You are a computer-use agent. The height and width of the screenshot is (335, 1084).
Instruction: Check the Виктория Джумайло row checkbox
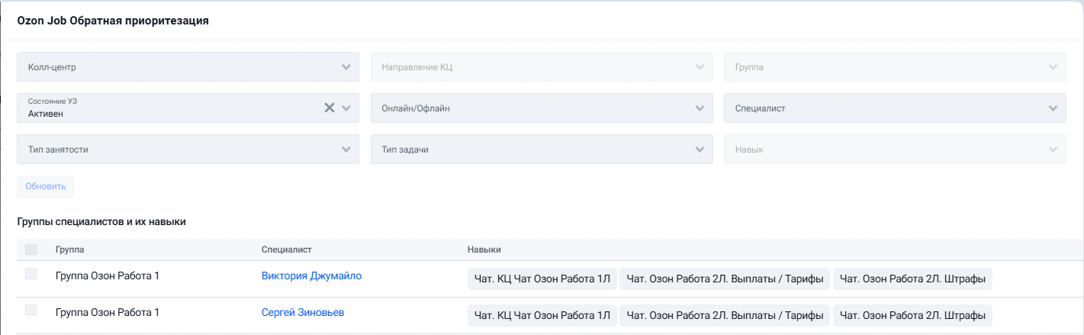[31, 274]
